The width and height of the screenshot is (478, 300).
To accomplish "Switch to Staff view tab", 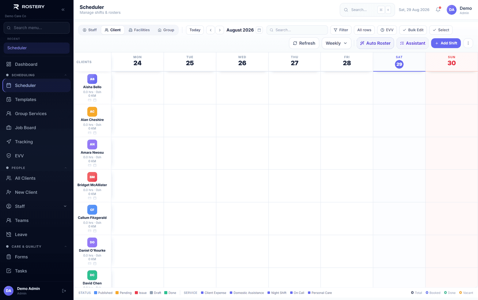I will 90,30.
